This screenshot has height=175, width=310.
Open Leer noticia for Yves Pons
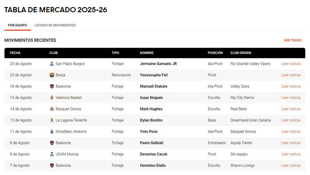[x=291, y=132]
